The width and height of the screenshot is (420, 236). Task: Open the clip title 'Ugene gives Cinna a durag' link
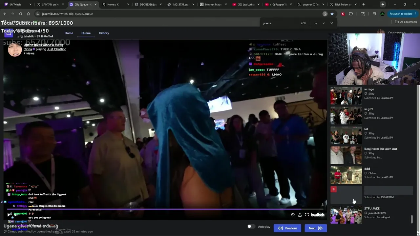pyautogui.click(x=43, y=45)
